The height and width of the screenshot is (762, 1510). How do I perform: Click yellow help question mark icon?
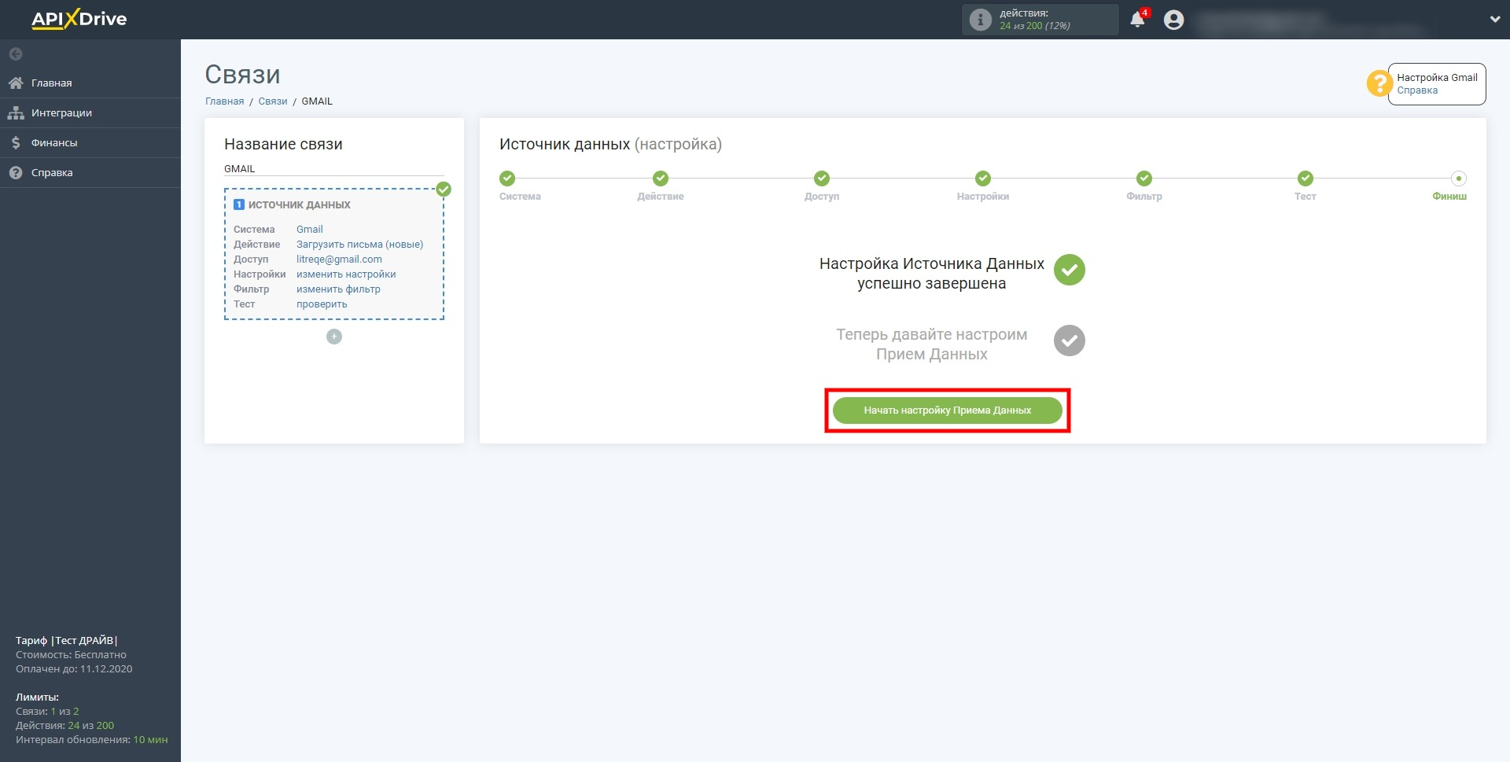click(1379, 83)
